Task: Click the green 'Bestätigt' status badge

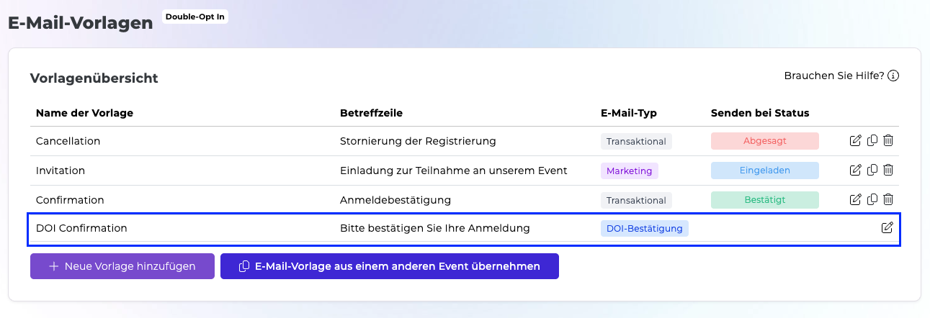Action: tap(765, 199)
